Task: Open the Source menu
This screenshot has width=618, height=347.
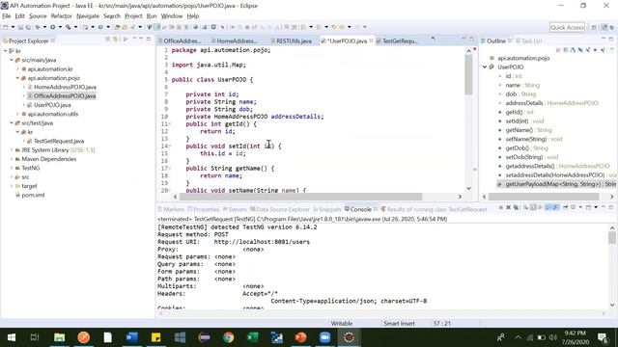Action: 38,16
